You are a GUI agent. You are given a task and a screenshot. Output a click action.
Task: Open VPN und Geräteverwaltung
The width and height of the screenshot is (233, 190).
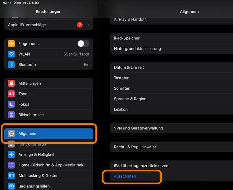coord(171,128)
